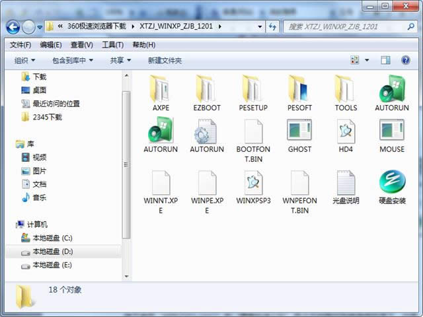423x317 pixels.
Task: Open the view options dropdown arrow
Action: click(367, 60)
